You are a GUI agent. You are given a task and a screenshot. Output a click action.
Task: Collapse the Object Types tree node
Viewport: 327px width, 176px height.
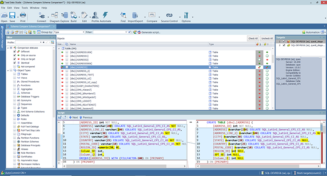8,70
